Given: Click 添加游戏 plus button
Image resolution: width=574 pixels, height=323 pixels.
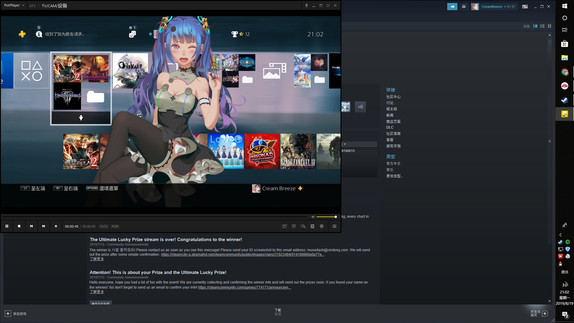Looking at the screenshot, I should (8, 314).
